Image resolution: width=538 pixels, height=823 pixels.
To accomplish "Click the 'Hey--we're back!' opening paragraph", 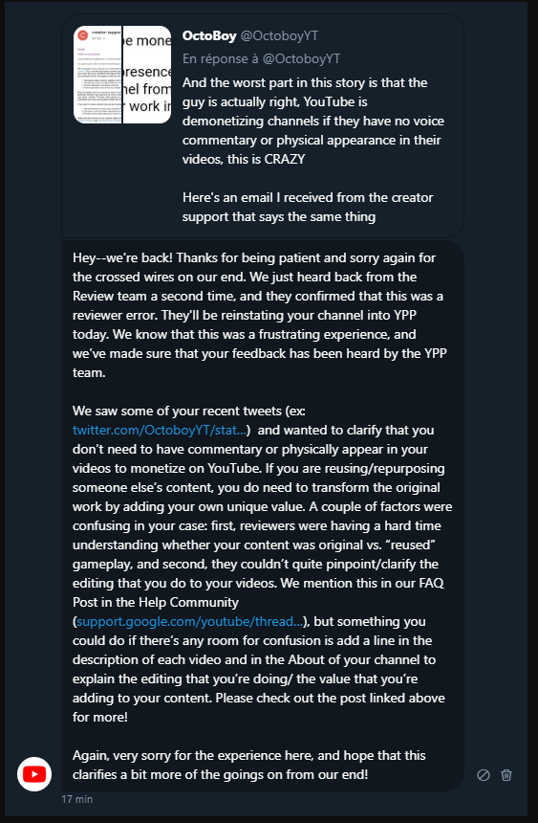I will [260, 315].
